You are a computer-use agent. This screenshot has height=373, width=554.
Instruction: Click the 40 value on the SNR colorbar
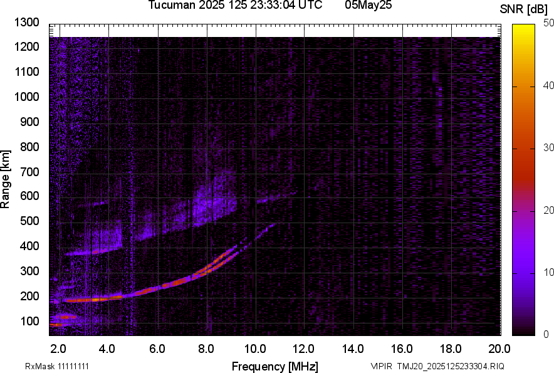click(549, 85)
